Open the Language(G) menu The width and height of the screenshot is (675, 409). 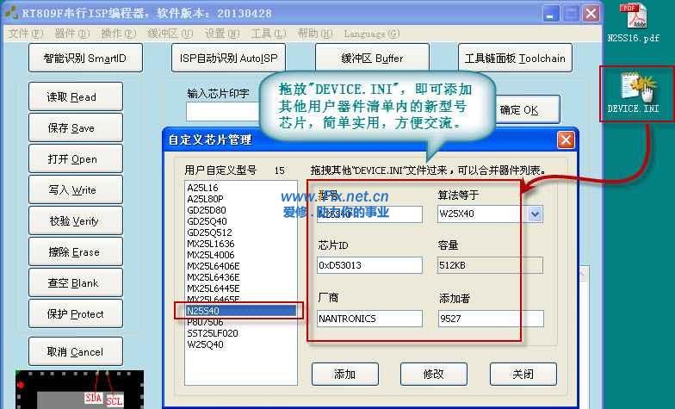pyautogui.click(x=371, y=34)
